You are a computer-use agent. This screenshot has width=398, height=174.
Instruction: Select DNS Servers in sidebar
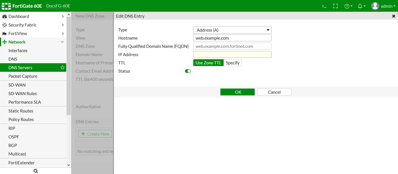33,67
